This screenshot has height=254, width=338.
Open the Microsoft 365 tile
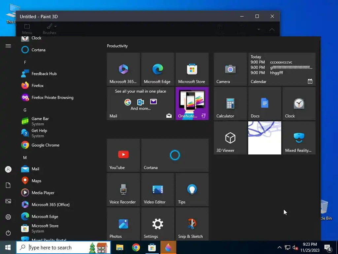pos(123,69)
